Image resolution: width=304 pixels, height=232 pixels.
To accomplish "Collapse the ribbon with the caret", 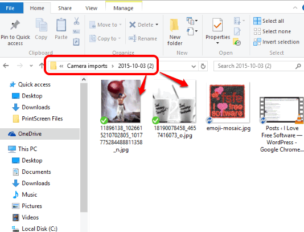I will click(x=295, y=8).
